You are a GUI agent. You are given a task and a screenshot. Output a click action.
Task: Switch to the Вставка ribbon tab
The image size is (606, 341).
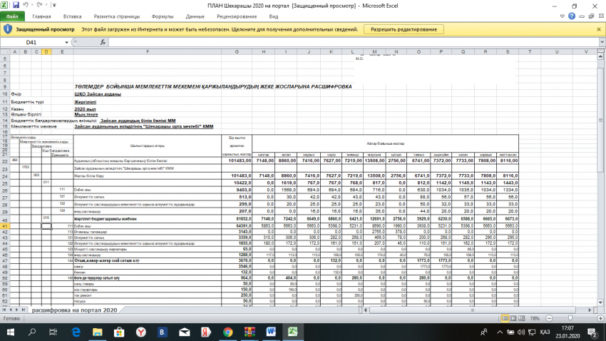coord(72,16)
